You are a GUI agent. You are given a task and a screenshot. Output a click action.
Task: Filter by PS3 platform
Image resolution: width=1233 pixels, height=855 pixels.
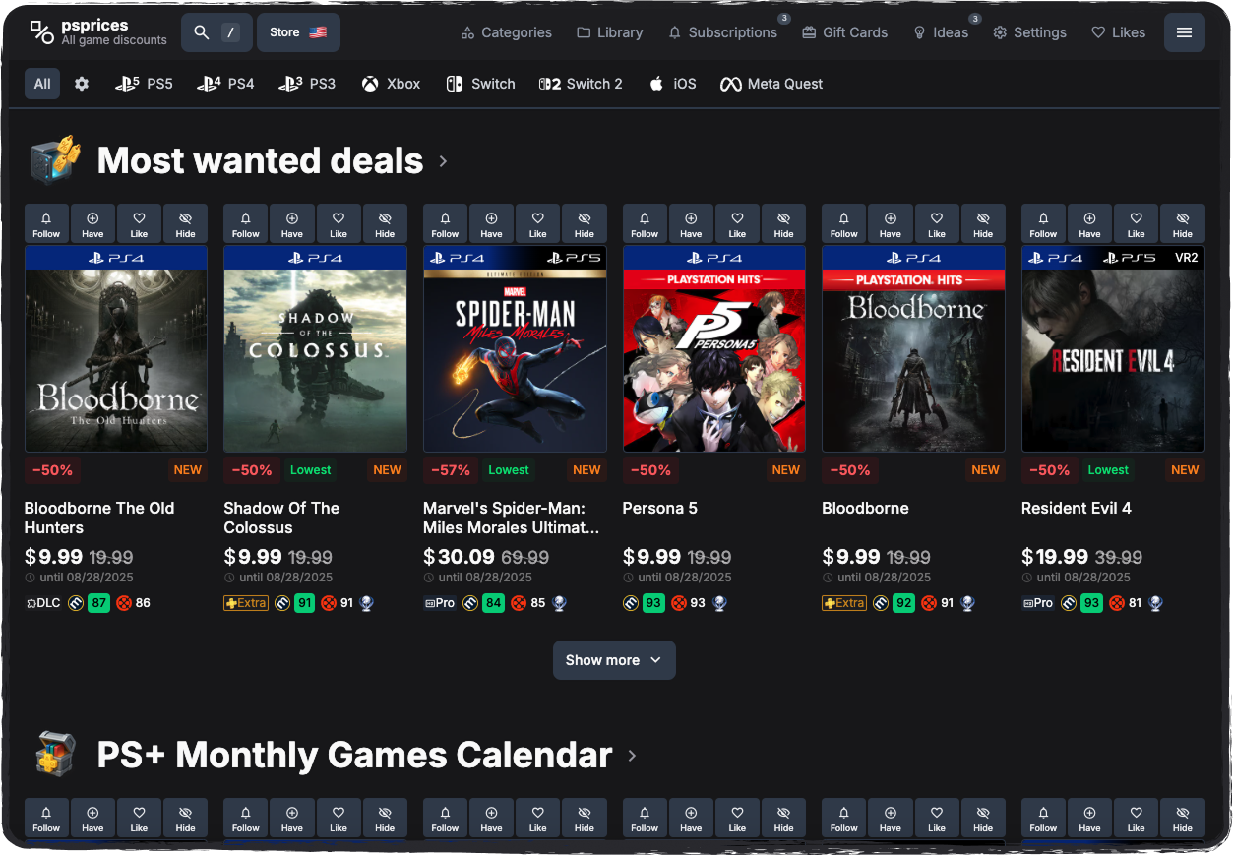point(307,84)
